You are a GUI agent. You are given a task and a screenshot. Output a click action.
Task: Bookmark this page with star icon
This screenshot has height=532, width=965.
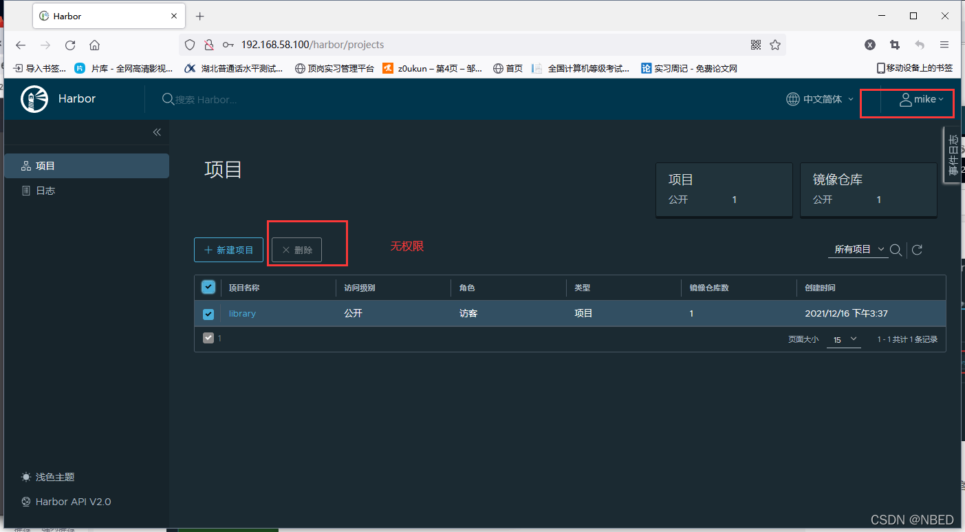pyautogui.click(x=775, y=45)
